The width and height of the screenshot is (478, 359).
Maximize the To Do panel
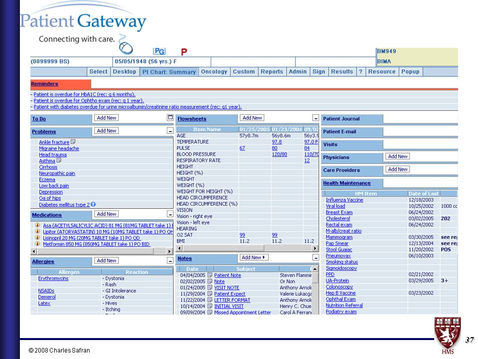[x=170, y=118]
